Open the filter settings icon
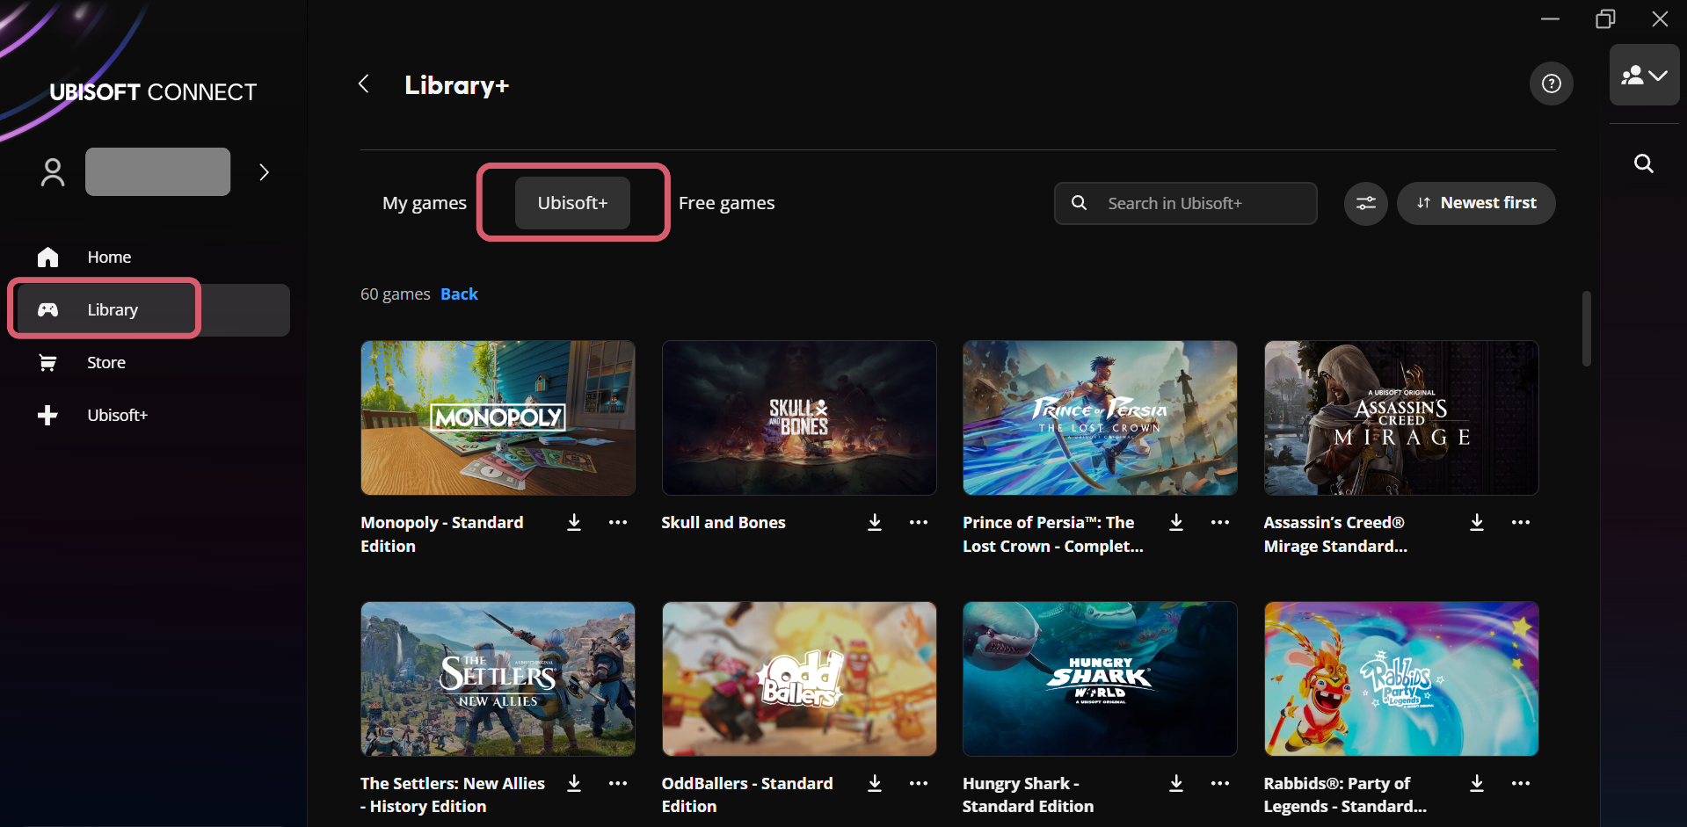 click(1365, 204)
